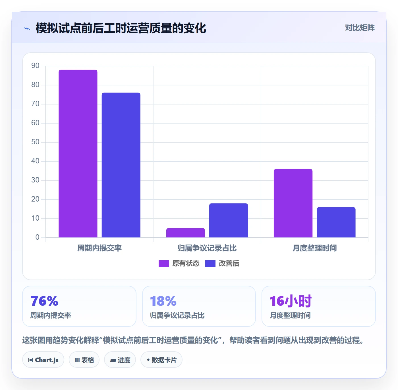Click the diamond icon in the 数据卡片 tag
398x390 pixels.
pyautogui.click(x=148, y=360)
